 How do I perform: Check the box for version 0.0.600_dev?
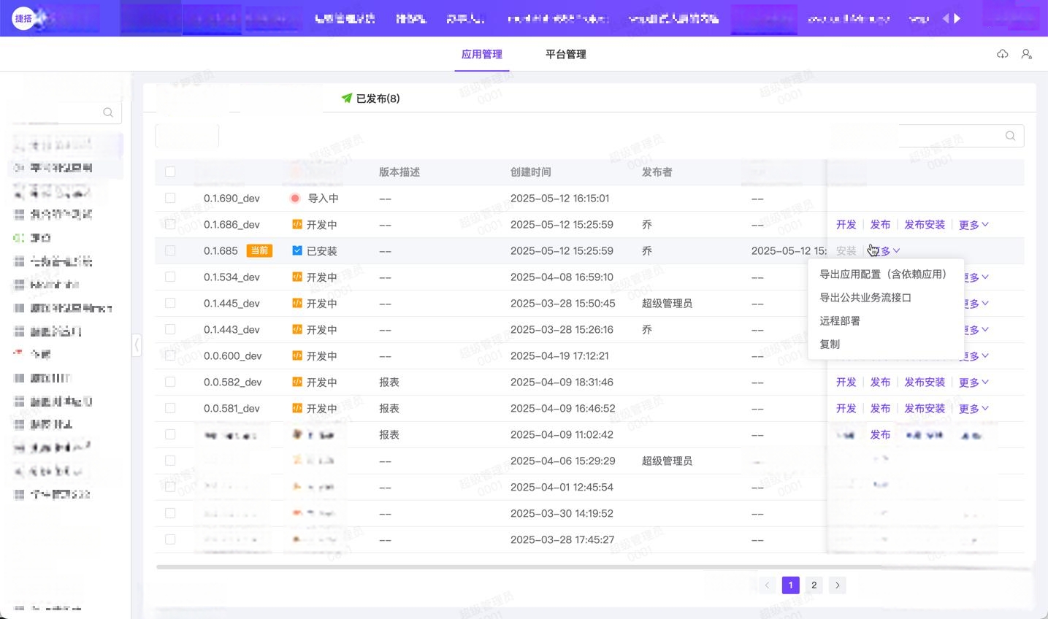[x=170, y=355]
